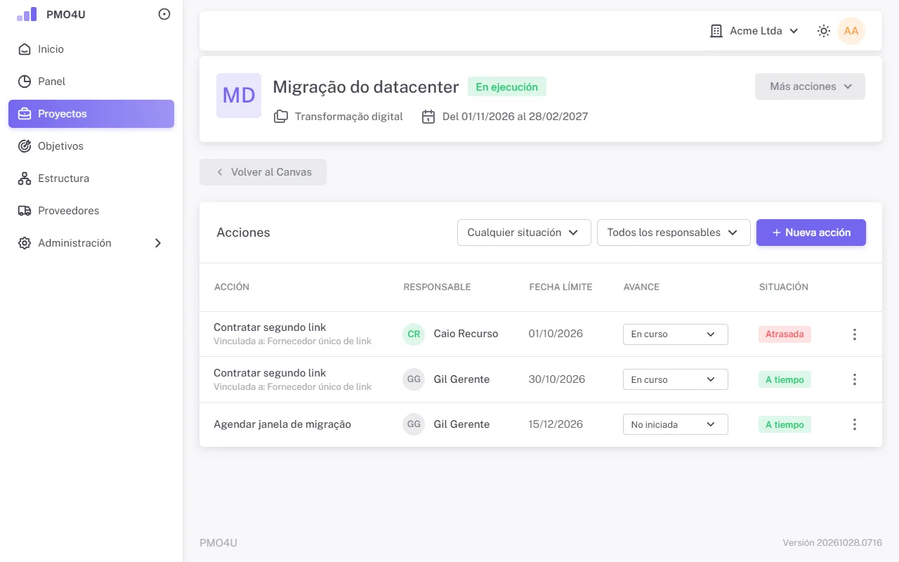
Task: Open the AA user avatar menu
Action: [x=851, y=31]
